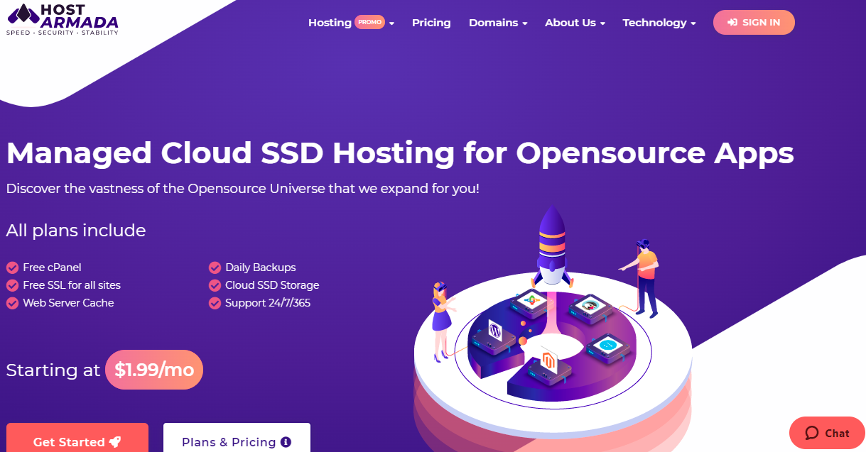Image resolution: width=866 pixels, height=452 pixels.
Task: Click the blue app icon near the rocket
Action: (607, 344)
